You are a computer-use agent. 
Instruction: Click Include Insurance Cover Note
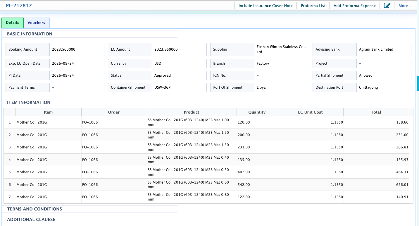tap(265, 6)
